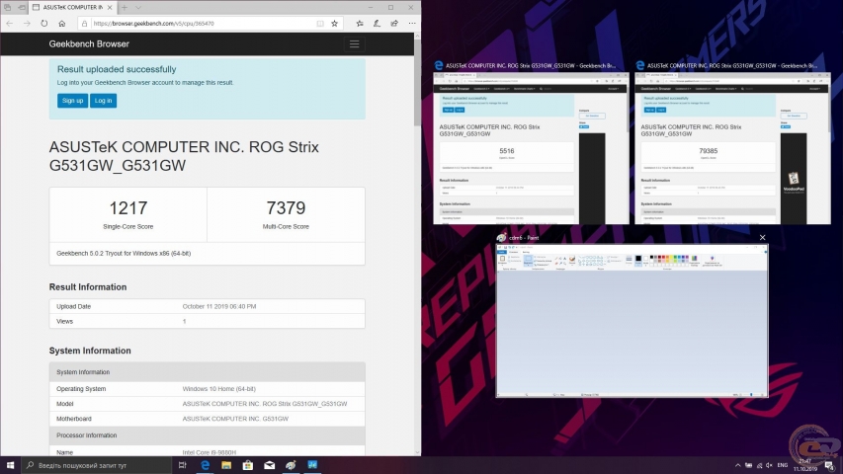
Task: Click the Edge forward navigation arrow
Action: (27, 24)
